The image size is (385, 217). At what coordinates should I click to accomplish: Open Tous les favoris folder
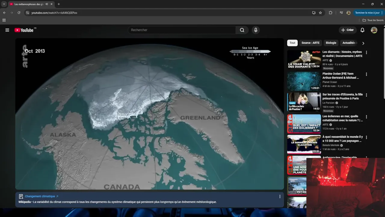(373, 20)
